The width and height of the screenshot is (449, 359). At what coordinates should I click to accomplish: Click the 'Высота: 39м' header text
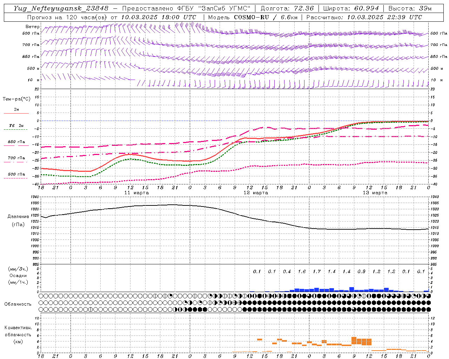[410, 8]
